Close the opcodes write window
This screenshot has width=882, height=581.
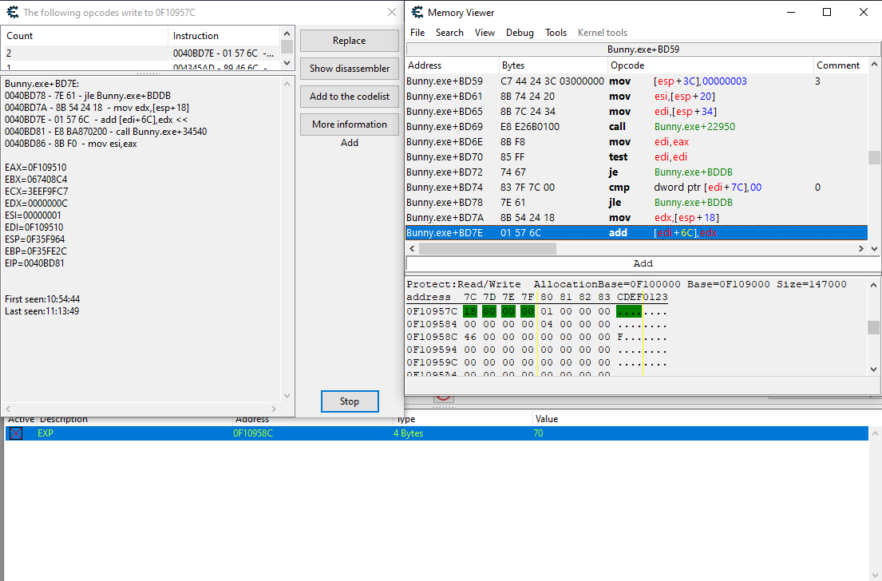point(391,12)
